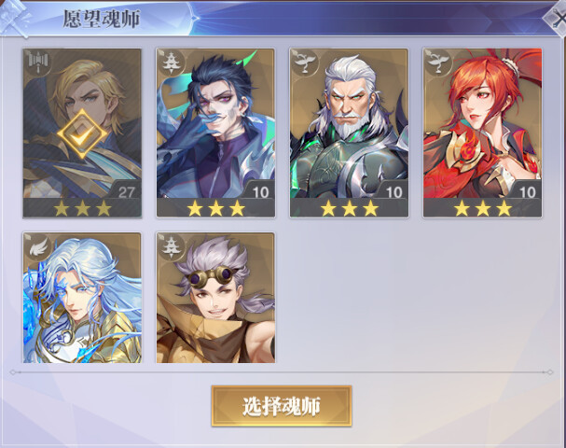The image size is (566, 448).
Task: Select the blue-haired grinning hero card
Action: [215, 133]
